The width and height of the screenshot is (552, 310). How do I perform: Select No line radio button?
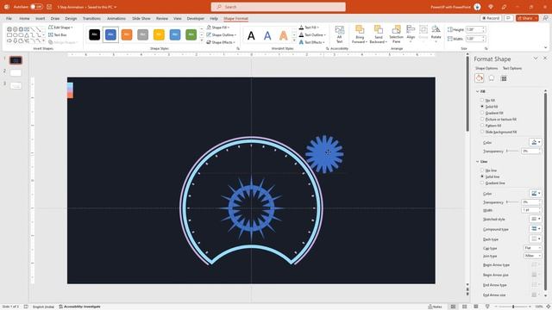coord(482,170)
